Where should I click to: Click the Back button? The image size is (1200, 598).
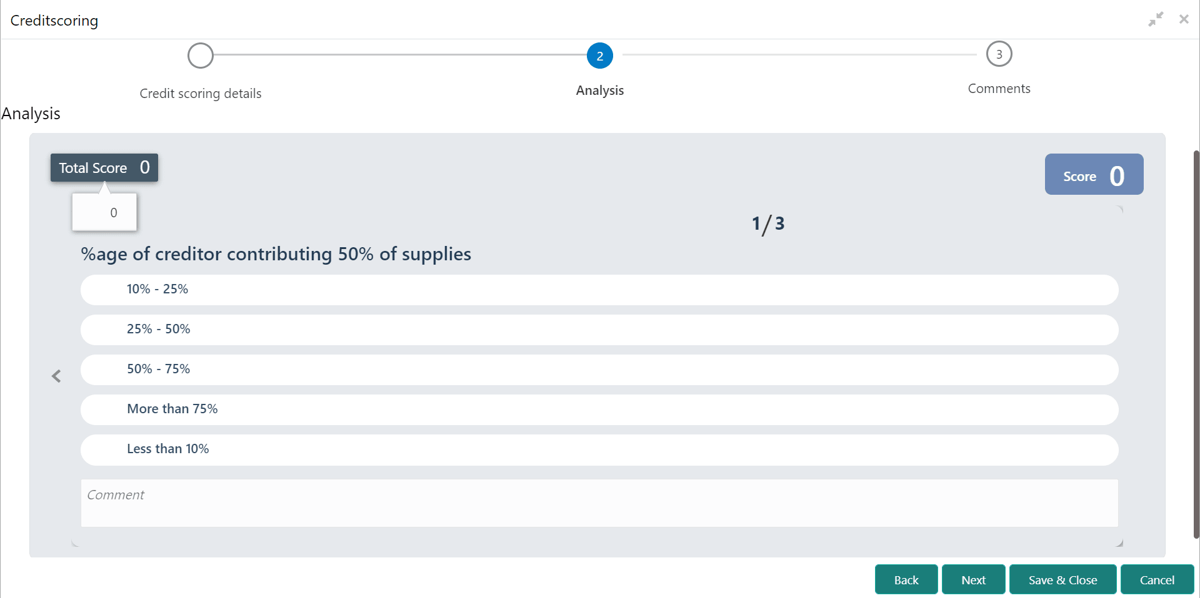(906, 579)
